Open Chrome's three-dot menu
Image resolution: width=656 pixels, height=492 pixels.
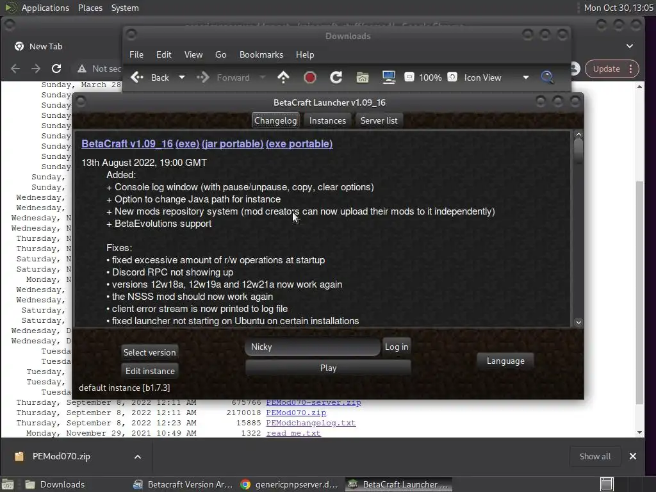click(630, 69)
